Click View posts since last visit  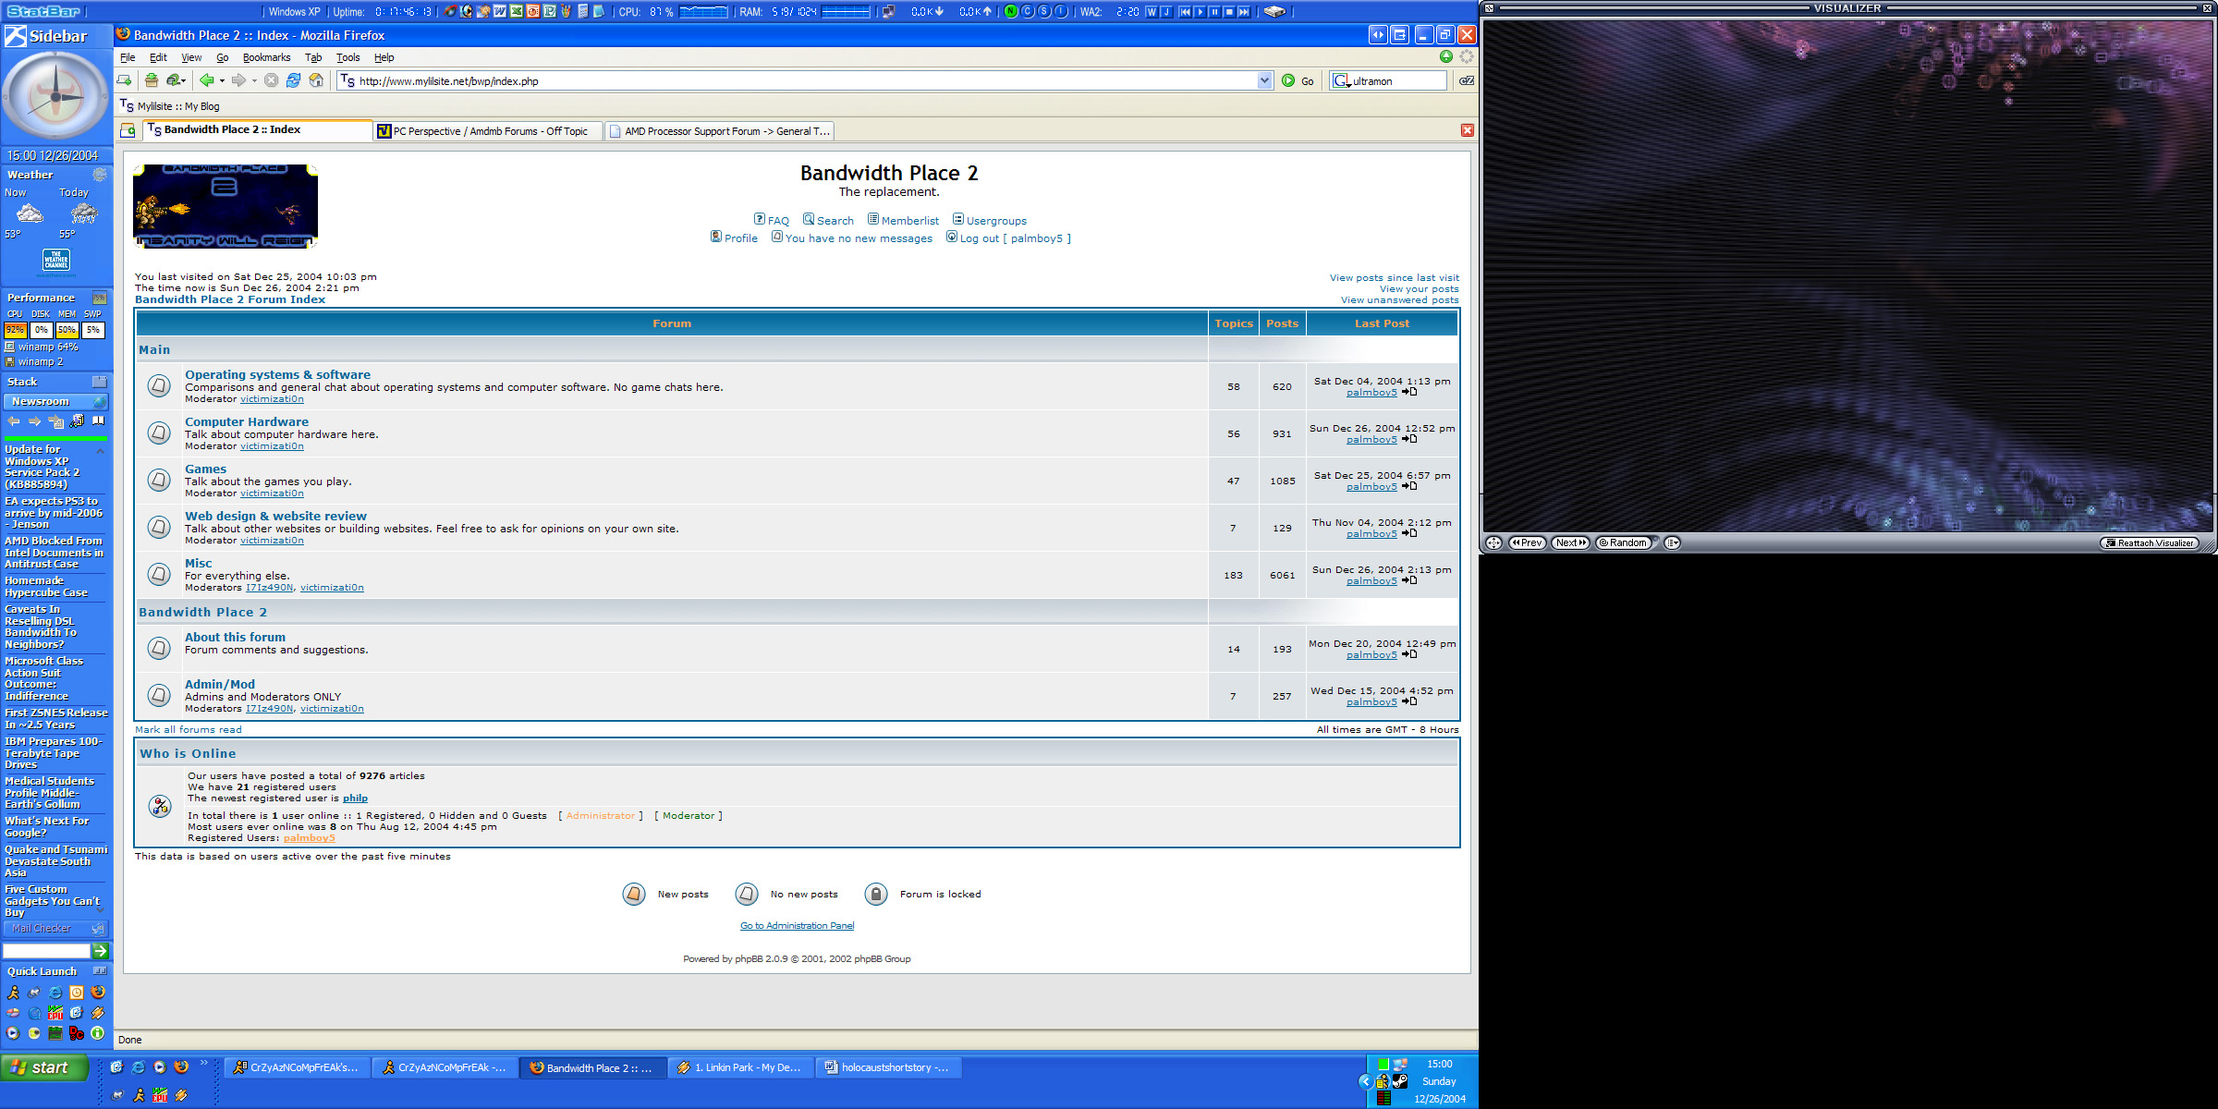click(x=1394, y=277)
